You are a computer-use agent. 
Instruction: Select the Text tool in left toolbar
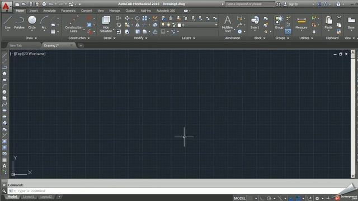pyautogui.click(x=4, y=166)
